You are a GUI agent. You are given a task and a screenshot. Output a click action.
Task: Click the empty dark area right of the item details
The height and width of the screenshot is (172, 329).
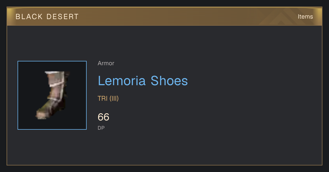[255, 96]
